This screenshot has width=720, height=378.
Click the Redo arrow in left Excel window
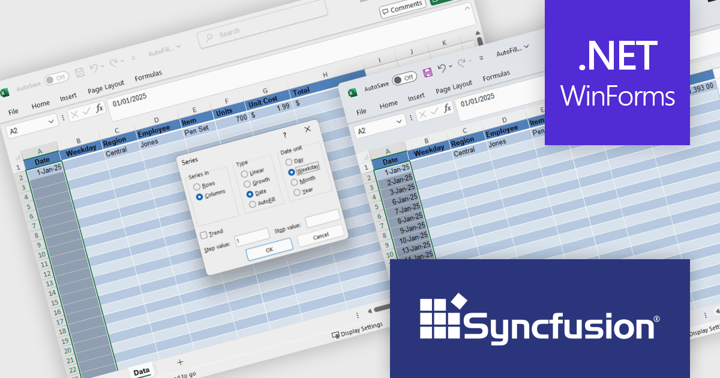(115, 62)
